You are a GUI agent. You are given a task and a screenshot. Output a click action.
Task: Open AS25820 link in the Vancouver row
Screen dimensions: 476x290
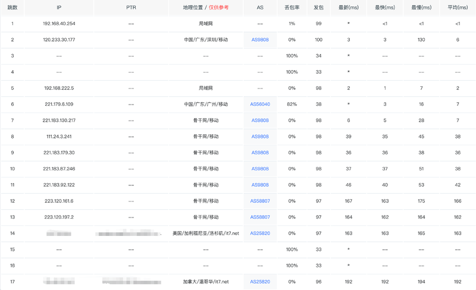(x=260, y=282)
